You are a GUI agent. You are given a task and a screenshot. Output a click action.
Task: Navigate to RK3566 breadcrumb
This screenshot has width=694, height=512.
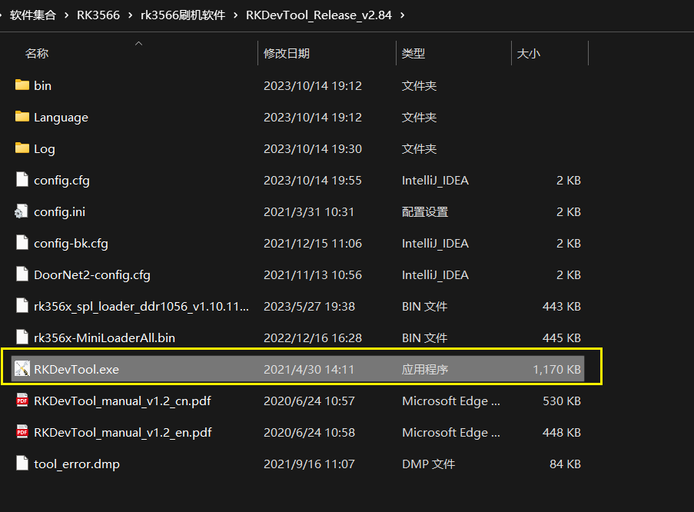[x=98, y=15]
